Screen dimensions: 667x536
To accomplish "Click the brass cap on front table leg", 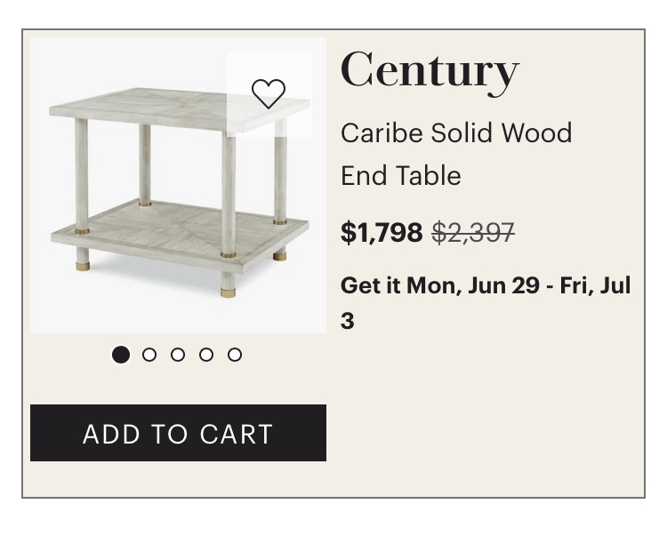I will [x=229, y=292].
